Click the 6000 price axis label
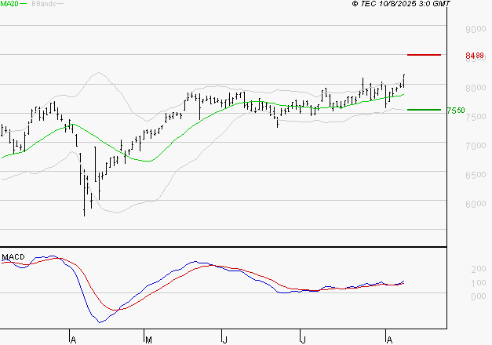 (x=476, y=204)
